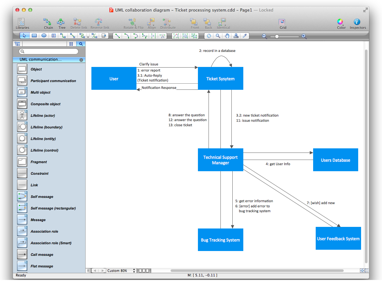This screenshot has height=298, width=382.
Task: Click the zoom out magnifier
Action: pos(264,36)
